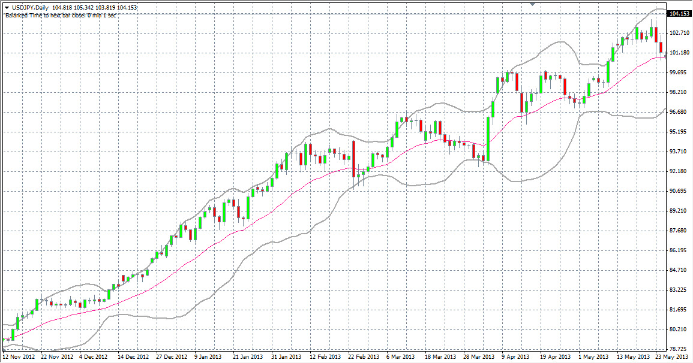
Task: Click the 102.710 price axis label
Action: coord(680,33)
